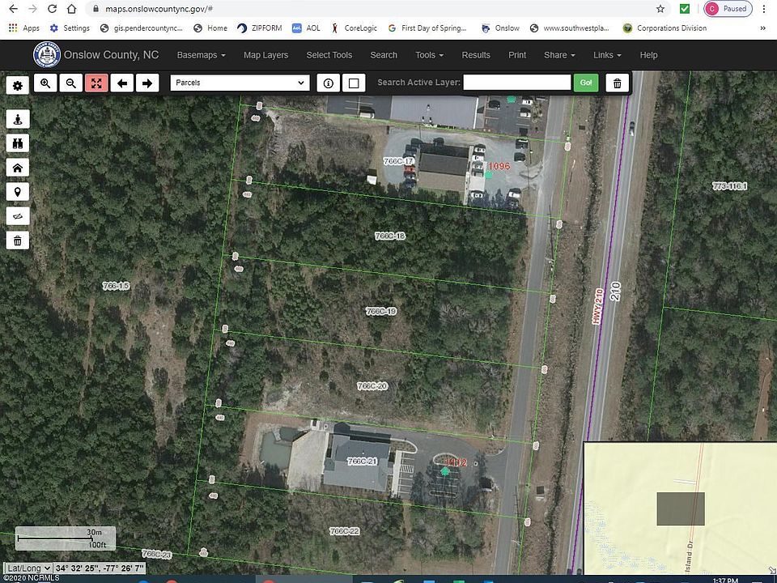Click the red full extent button
Screen dimensions: 777x583
[x=96, y=83]
